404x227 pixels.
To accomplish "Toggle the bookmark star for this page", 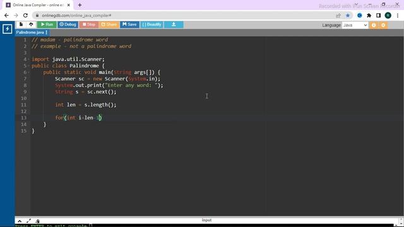I will (348, 15).
